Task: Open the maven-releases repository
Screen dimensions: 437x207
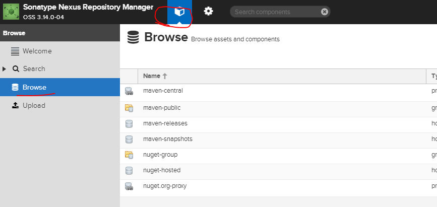Action: 165,123
